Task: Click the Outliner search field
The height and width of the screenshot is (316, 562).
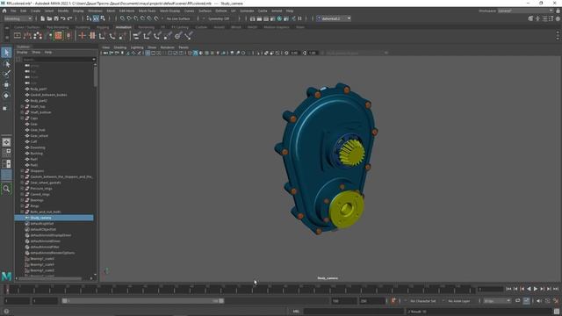Action: coord(58,60)
